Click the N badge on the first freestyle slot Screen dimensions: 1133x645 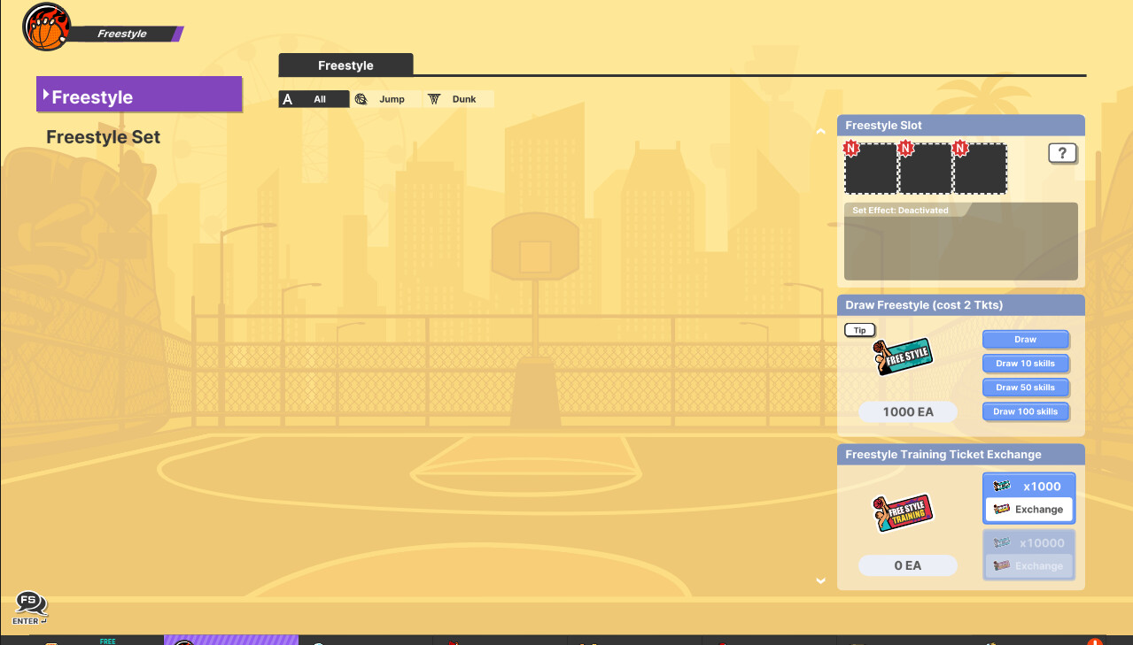pos(852,148)
